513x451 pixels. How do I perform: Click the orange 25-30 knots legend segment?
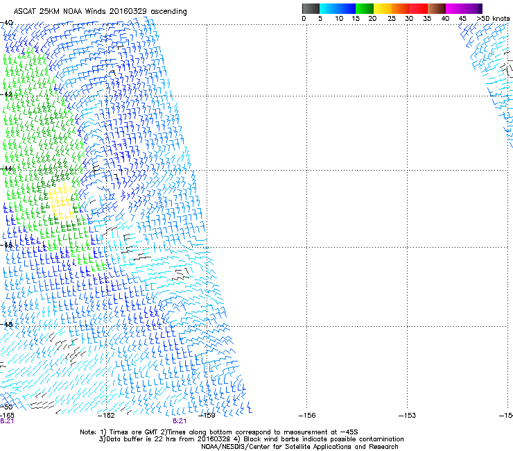coord(401,8)
